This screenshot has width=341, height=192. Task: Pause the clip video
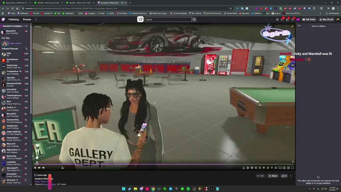click(35, 168)
